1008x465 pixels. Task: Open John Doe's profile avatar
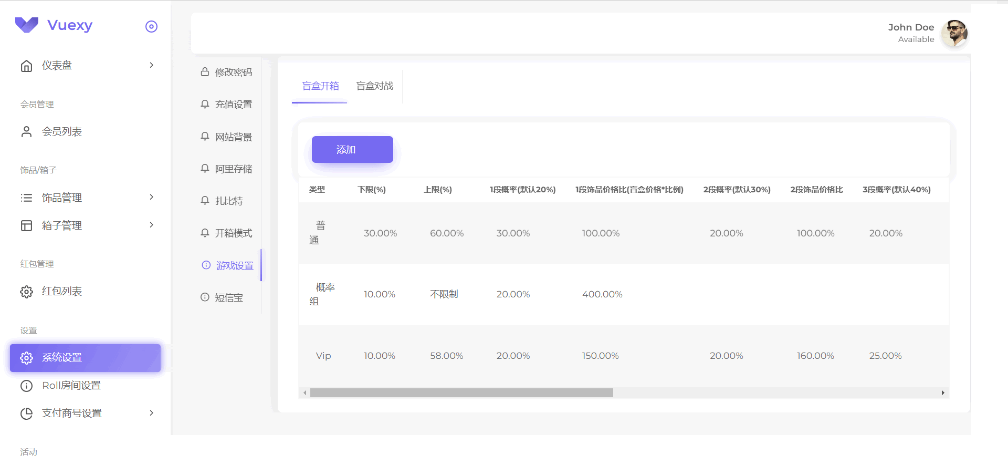(x=954, y=33)
